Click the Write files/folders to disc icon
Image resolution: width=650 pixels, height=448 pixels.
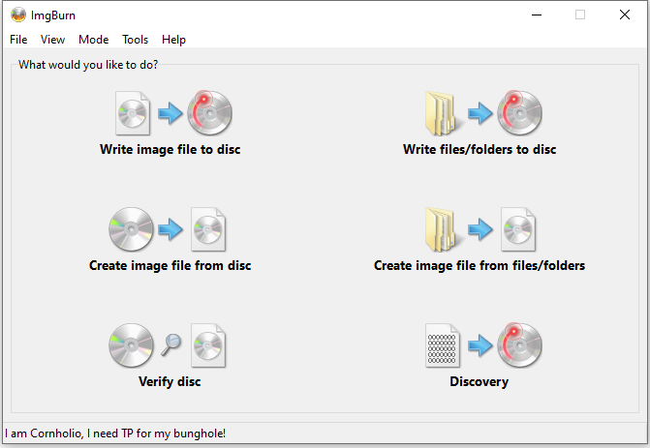pyautogui.click(x=480, y=113)
